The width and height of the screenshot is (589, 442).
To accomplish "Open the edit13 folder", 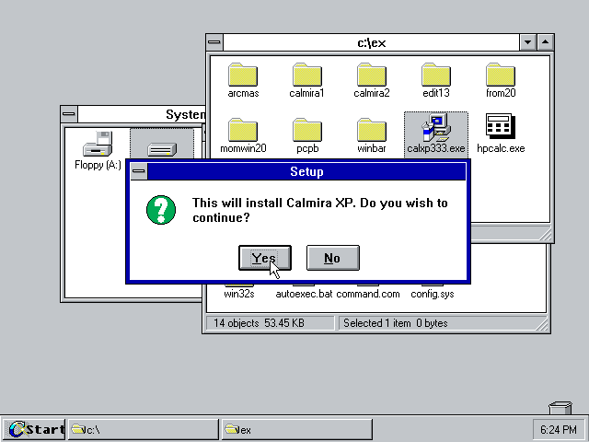I will (x=436, y=76).
